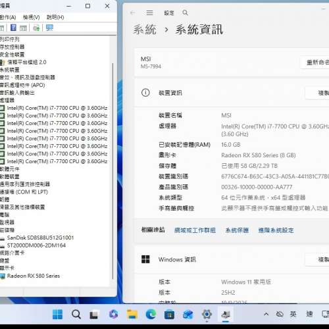329x329 pixels.
Task: Copy Windows info with Windows 資訊 複製 button
Action: (x=318, y=259)
